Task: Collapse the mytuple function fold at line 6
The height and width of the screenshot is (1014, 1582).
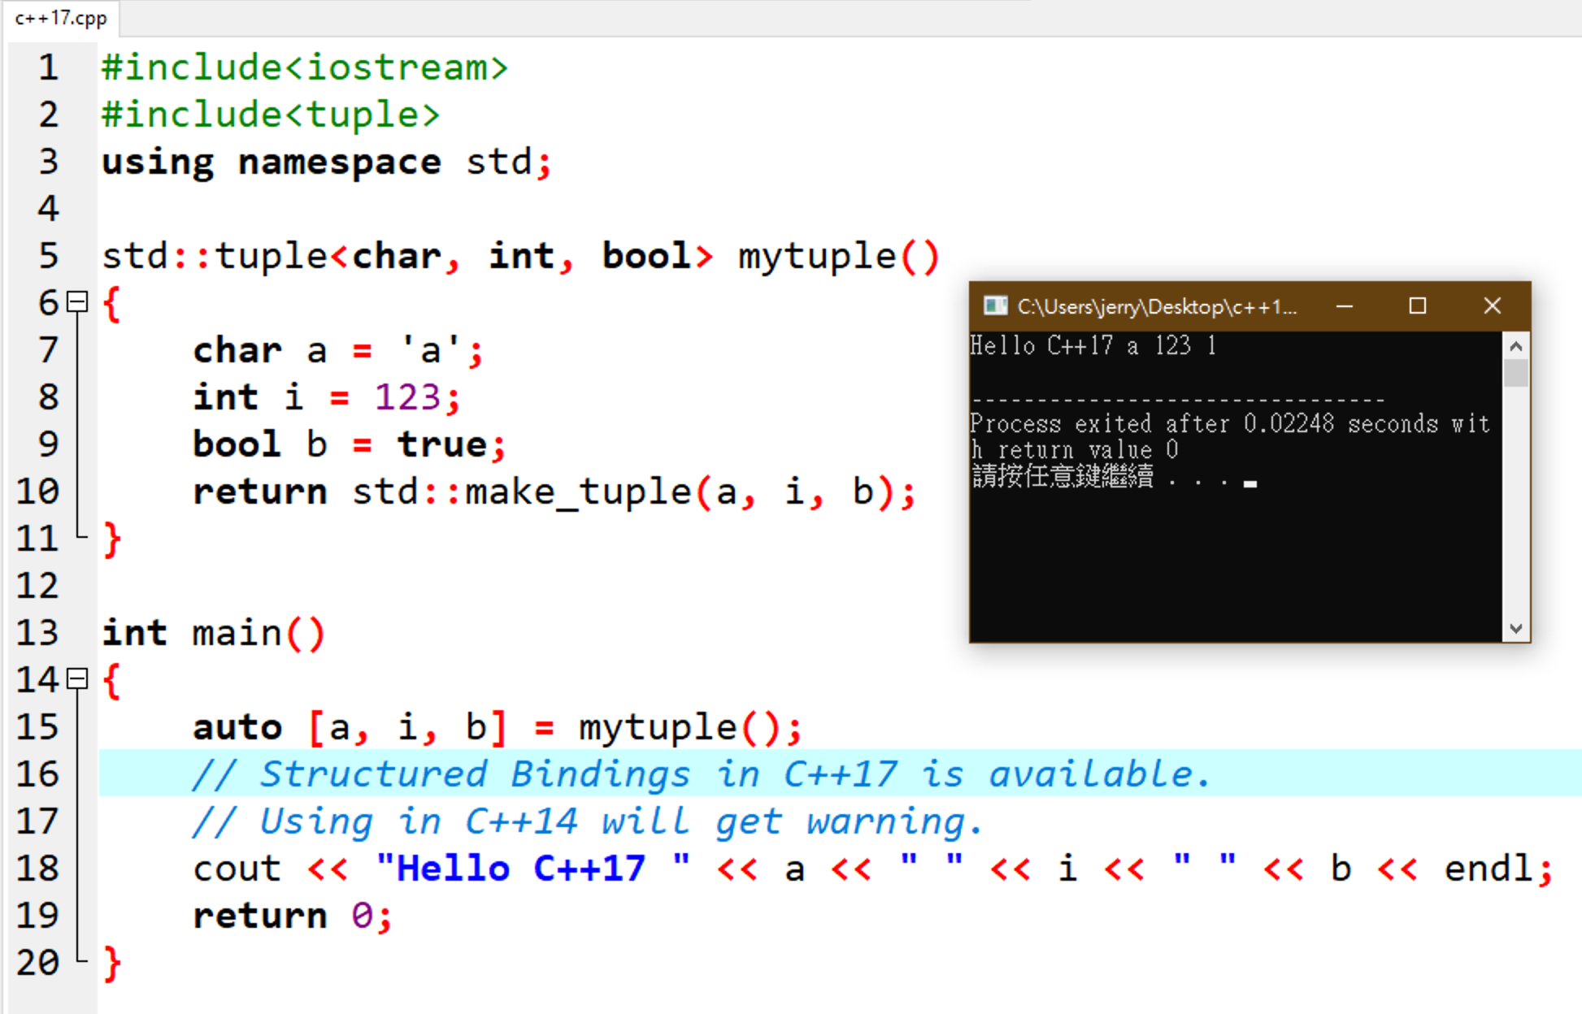Action: click(77, 302)
